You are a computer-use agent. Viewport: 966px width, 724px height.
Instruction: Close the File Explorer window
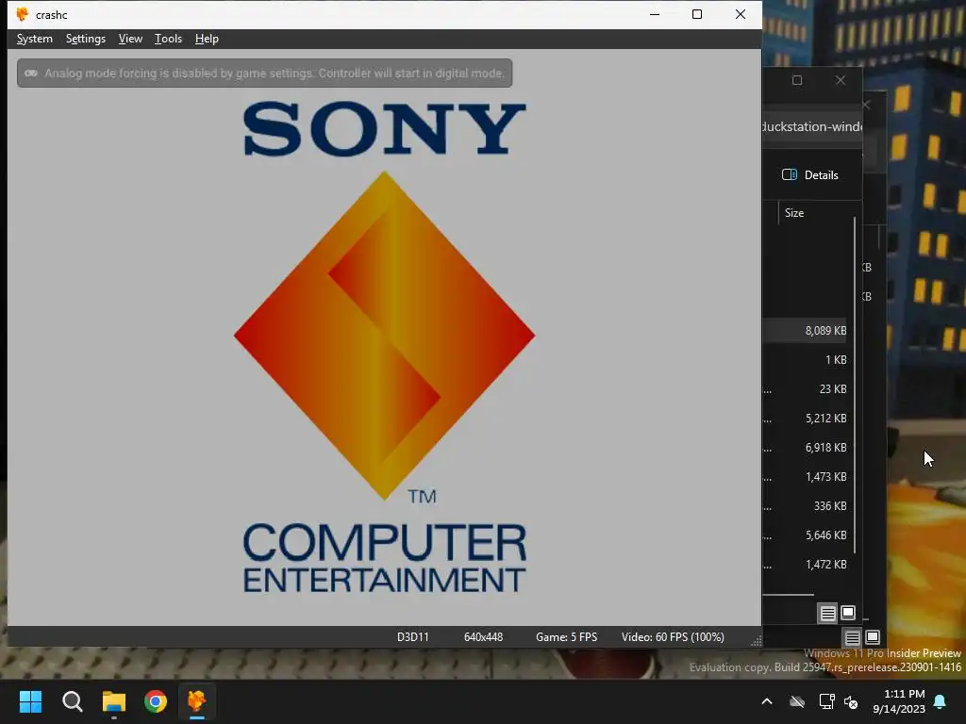pos(841,80)
